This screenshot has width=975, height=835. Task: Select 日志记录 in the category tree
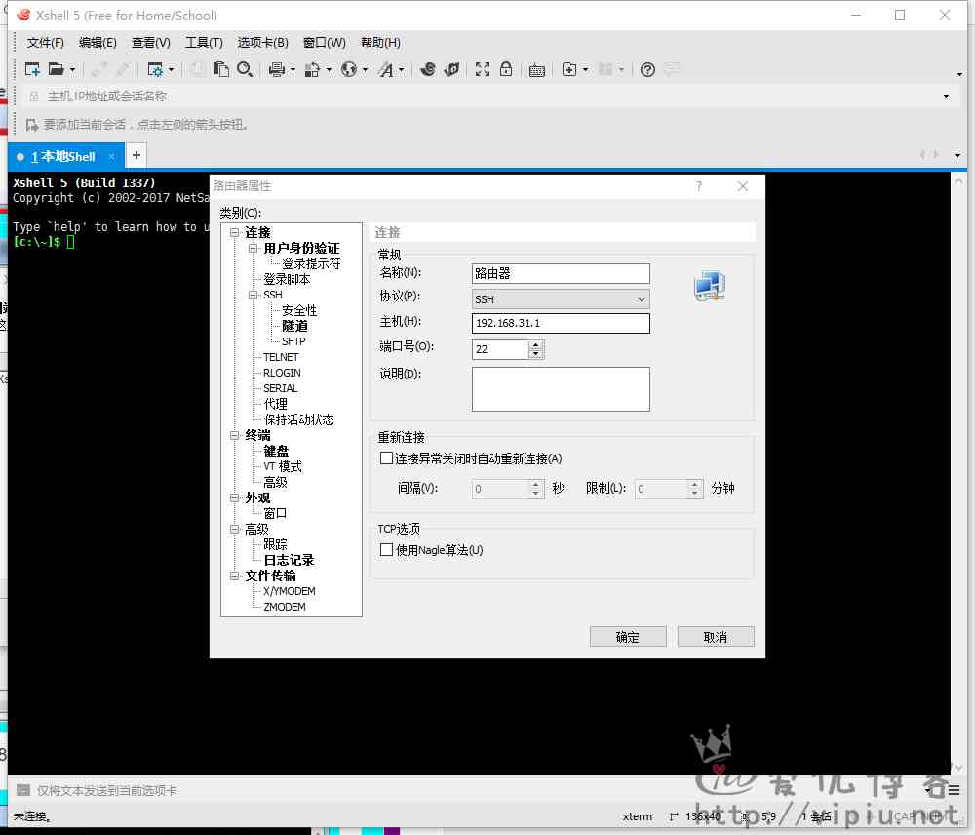point(289,560)
